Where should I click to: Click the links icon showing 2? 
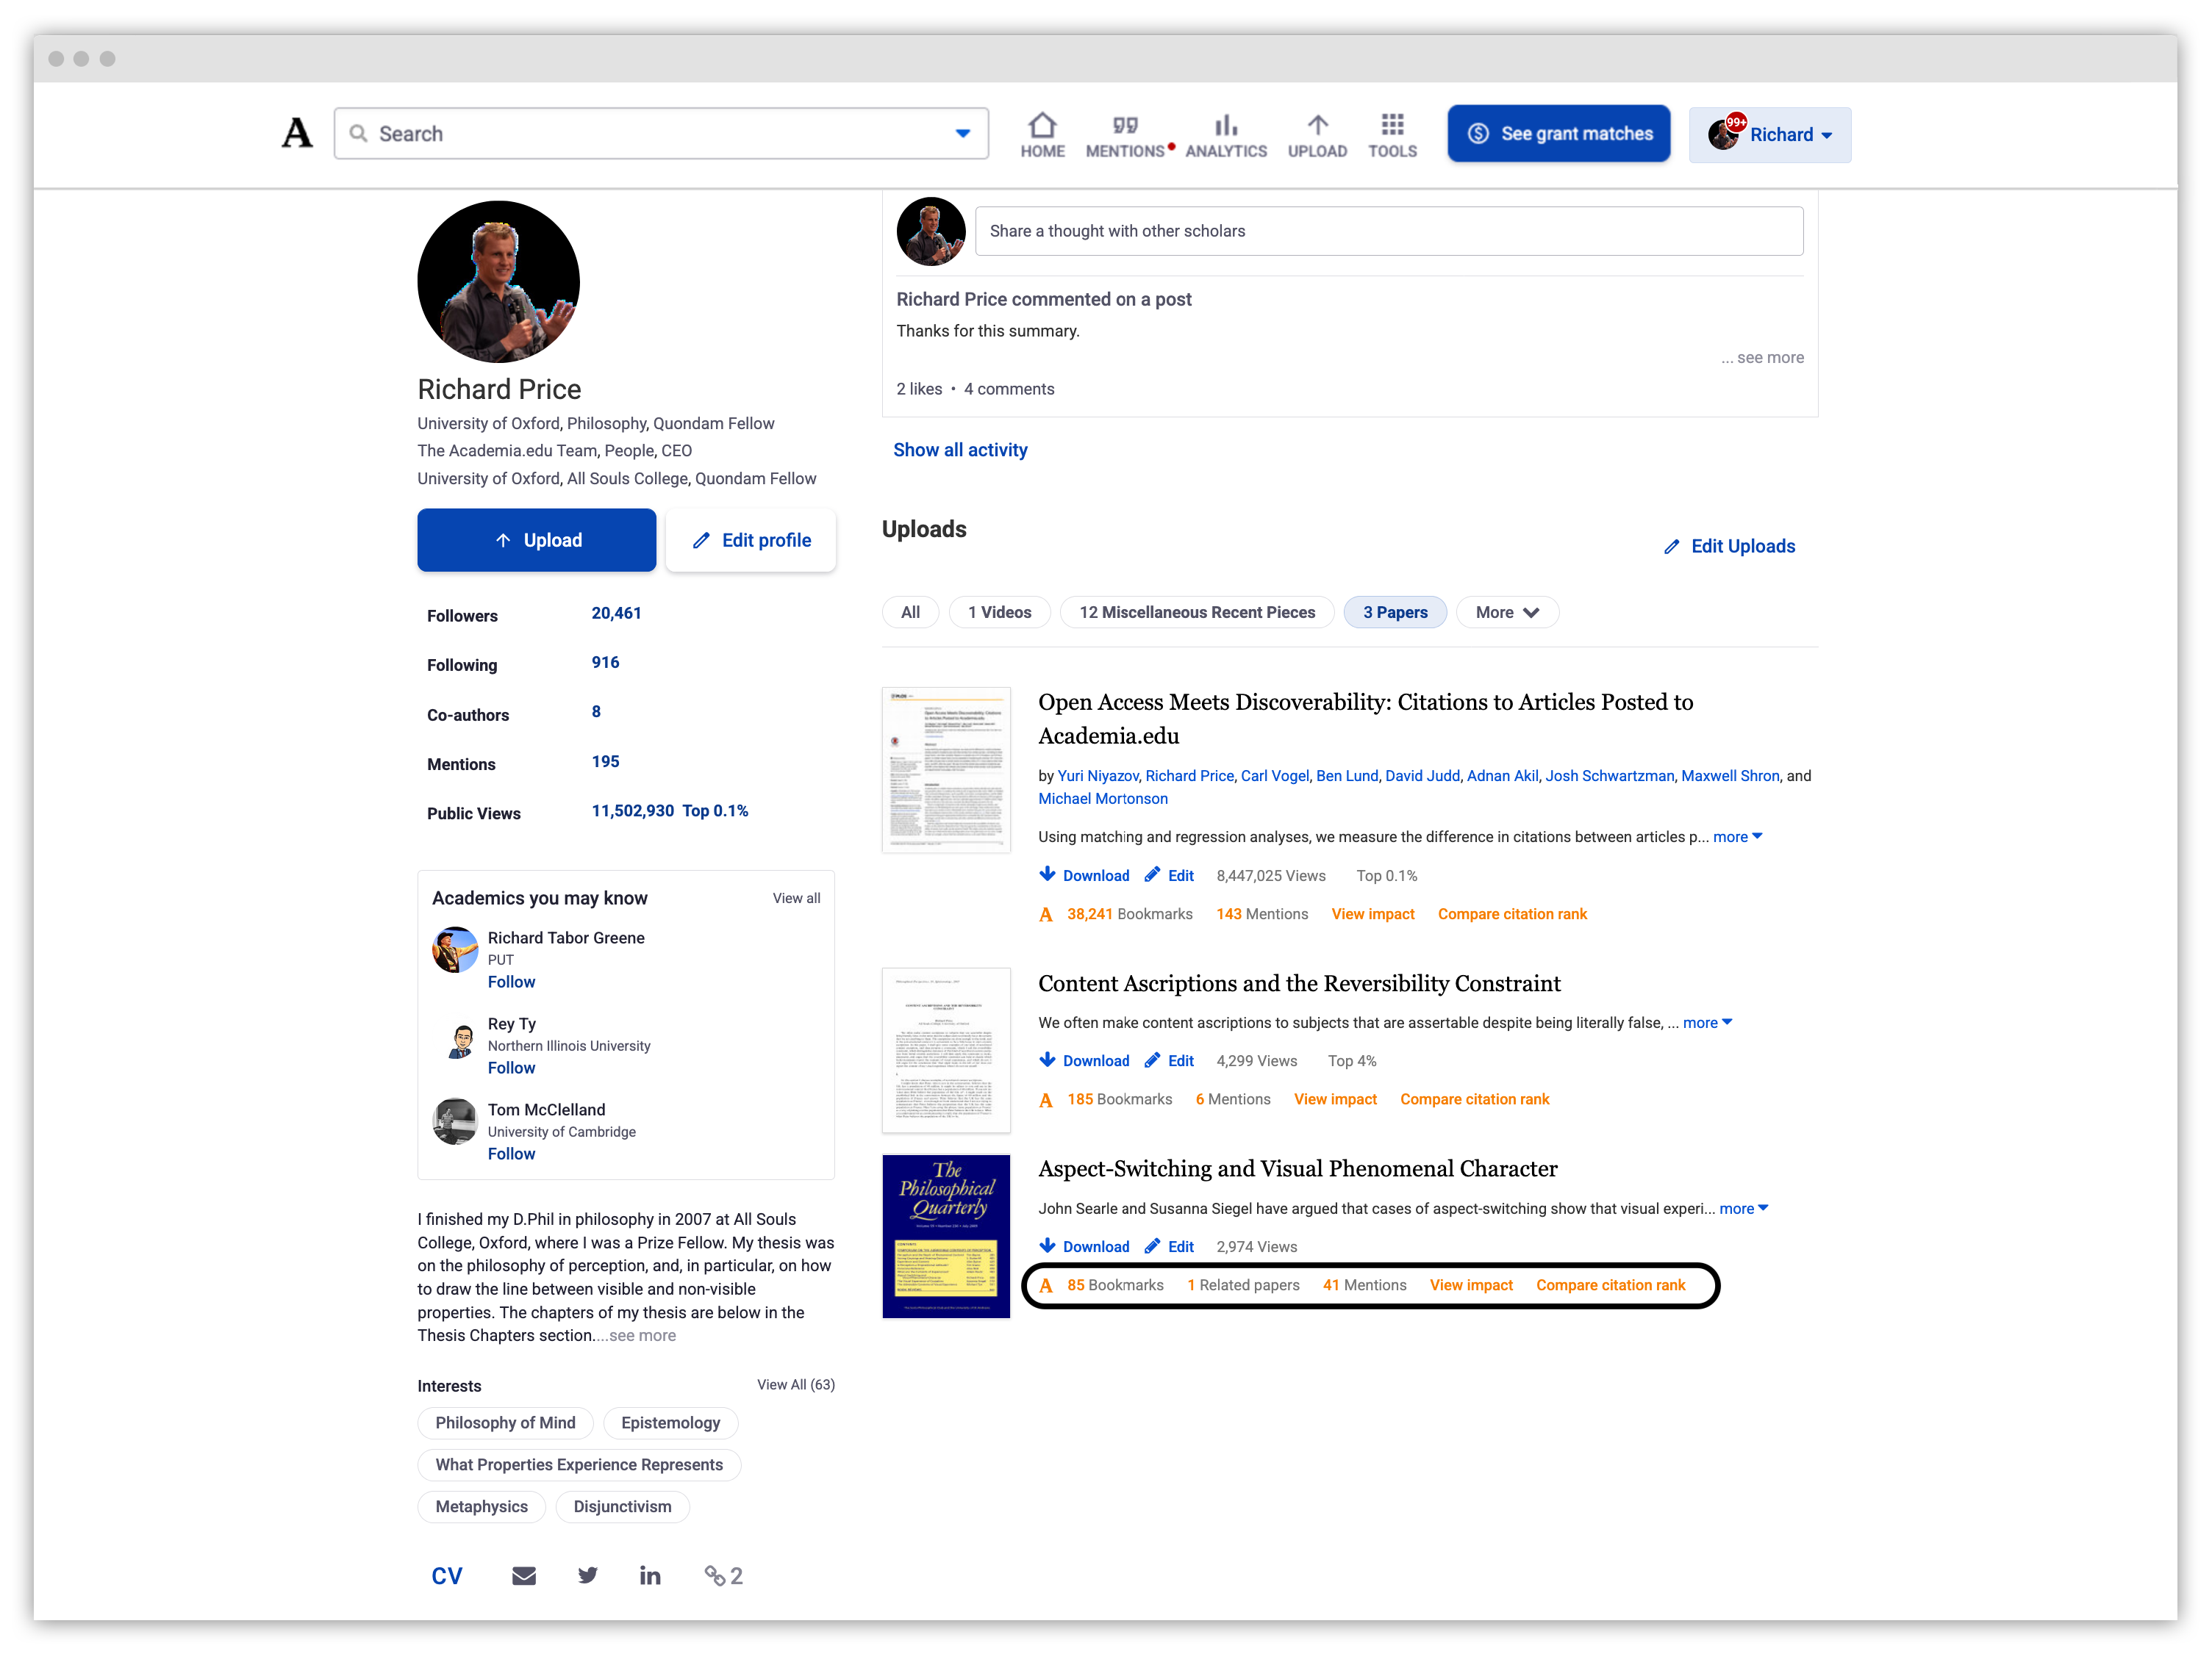723,1575
